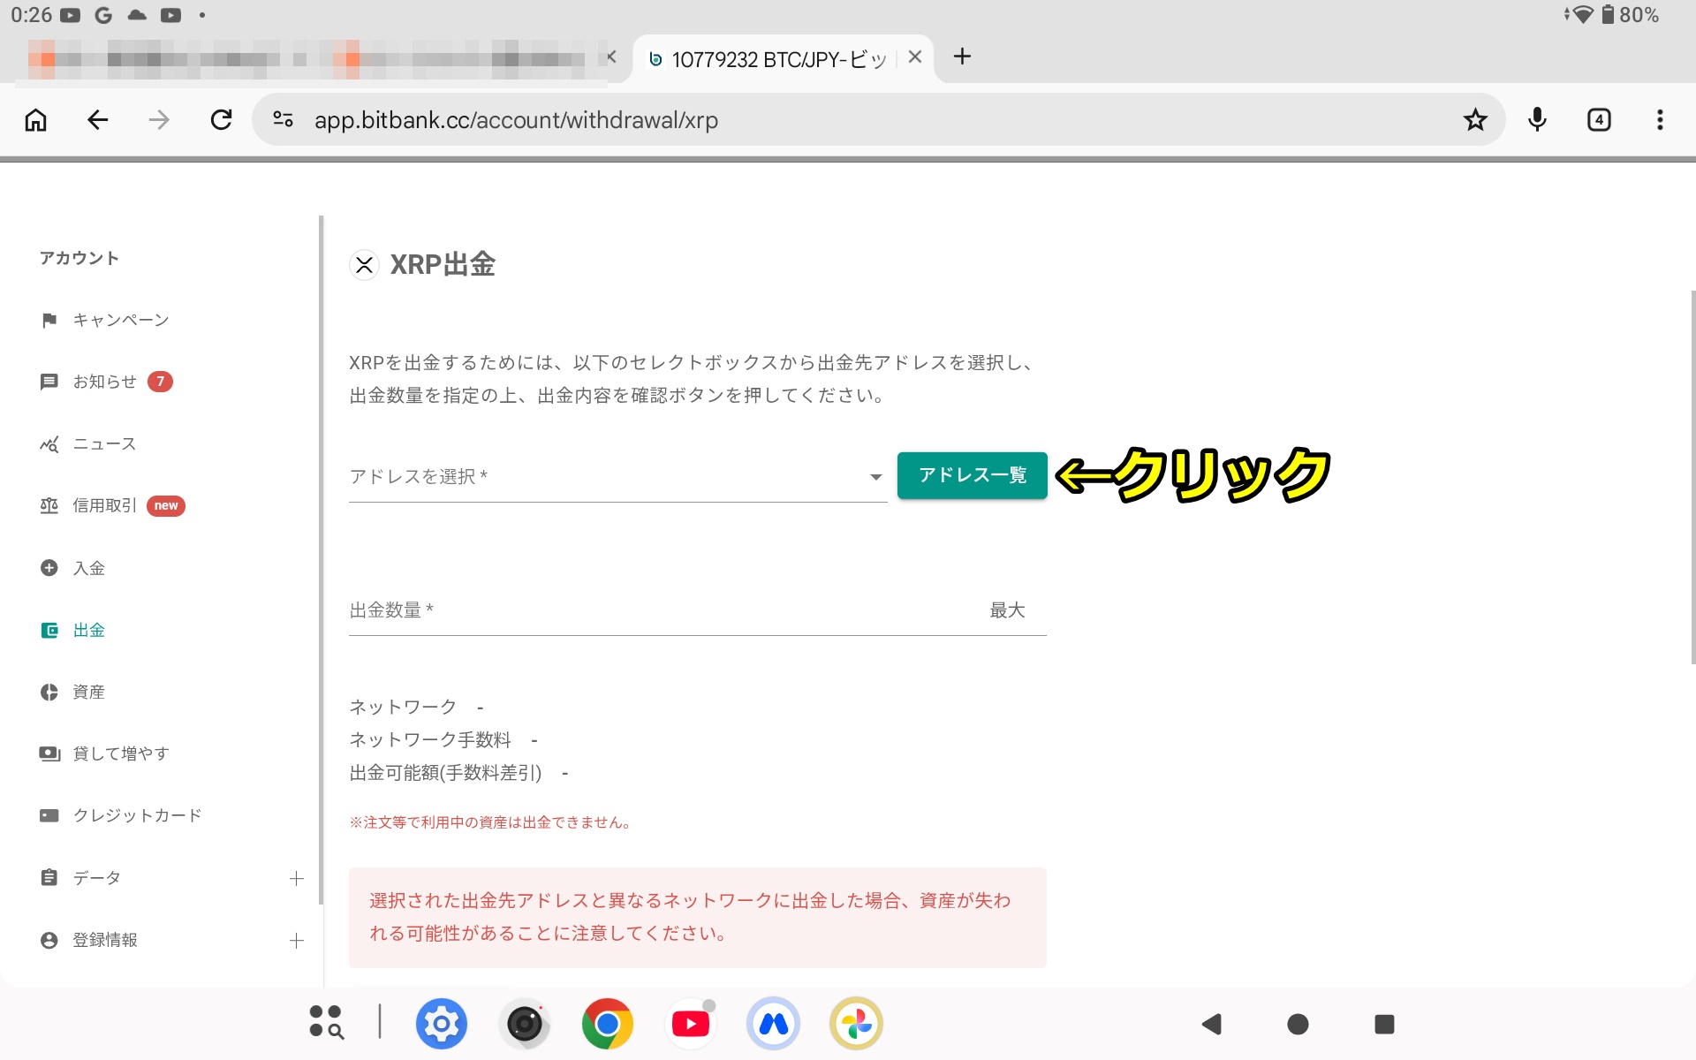Click the データ sidebar label
Screen dimensions: 1696x1060
coord(97,877)
